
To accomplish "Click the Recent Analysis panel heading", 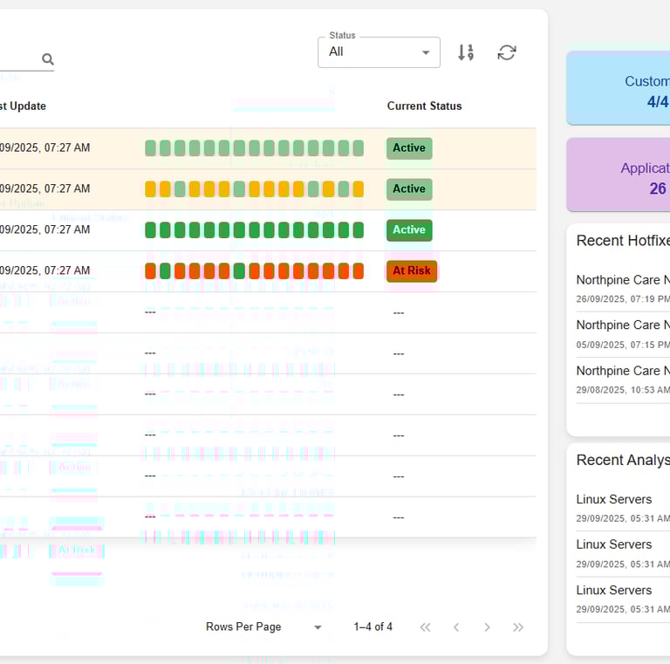I will [x=623, y=460].
